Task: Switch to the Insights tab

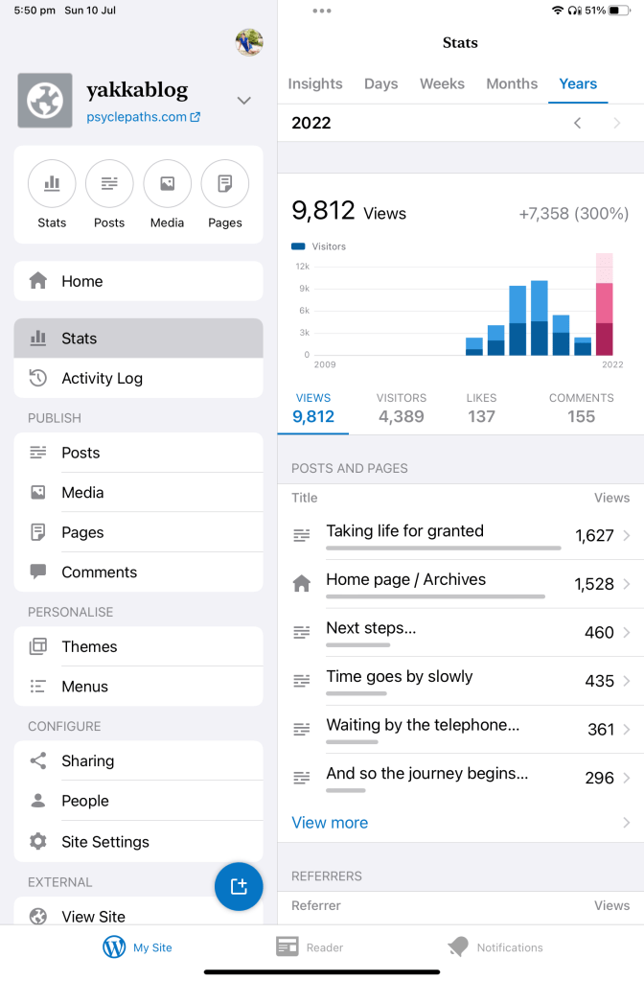Action: pos(315,83)
